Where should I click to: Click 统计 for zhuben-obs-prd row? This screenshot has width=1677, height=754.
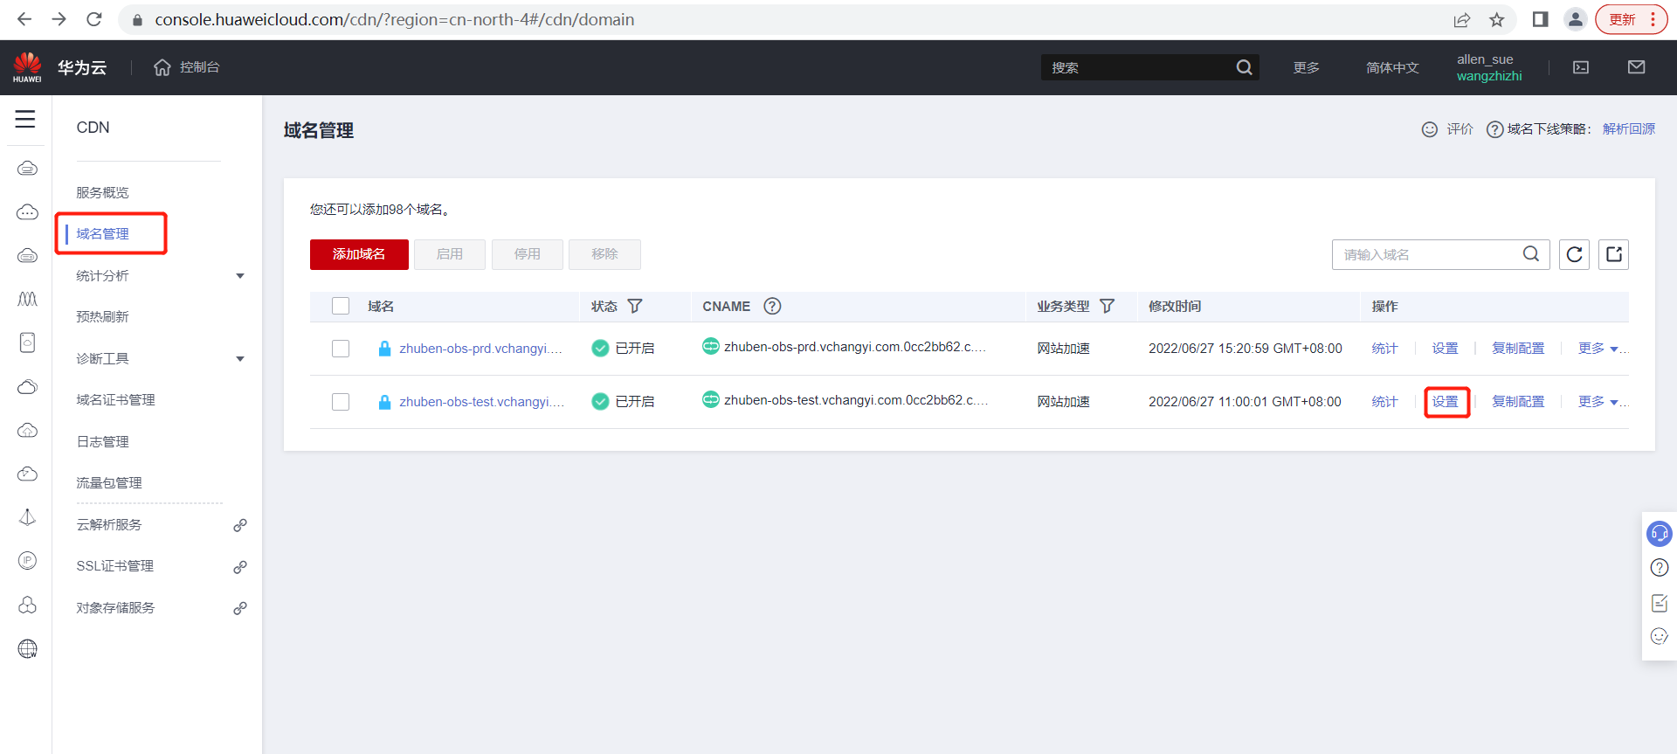tap(1384, 349)
